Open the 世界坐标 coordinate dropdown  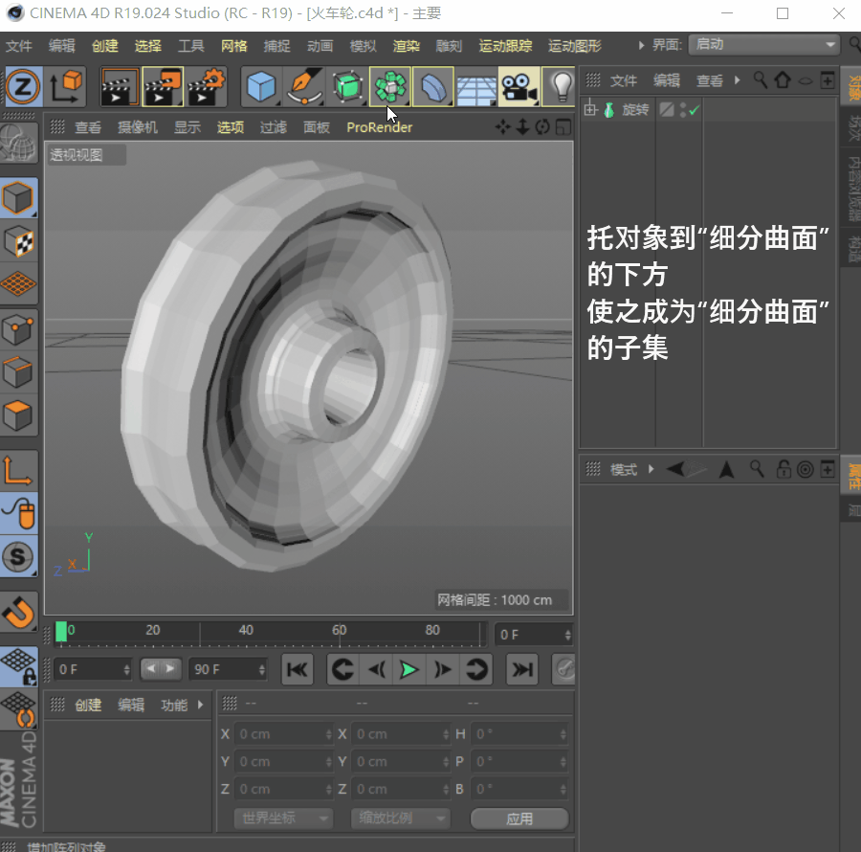(283, 818)
